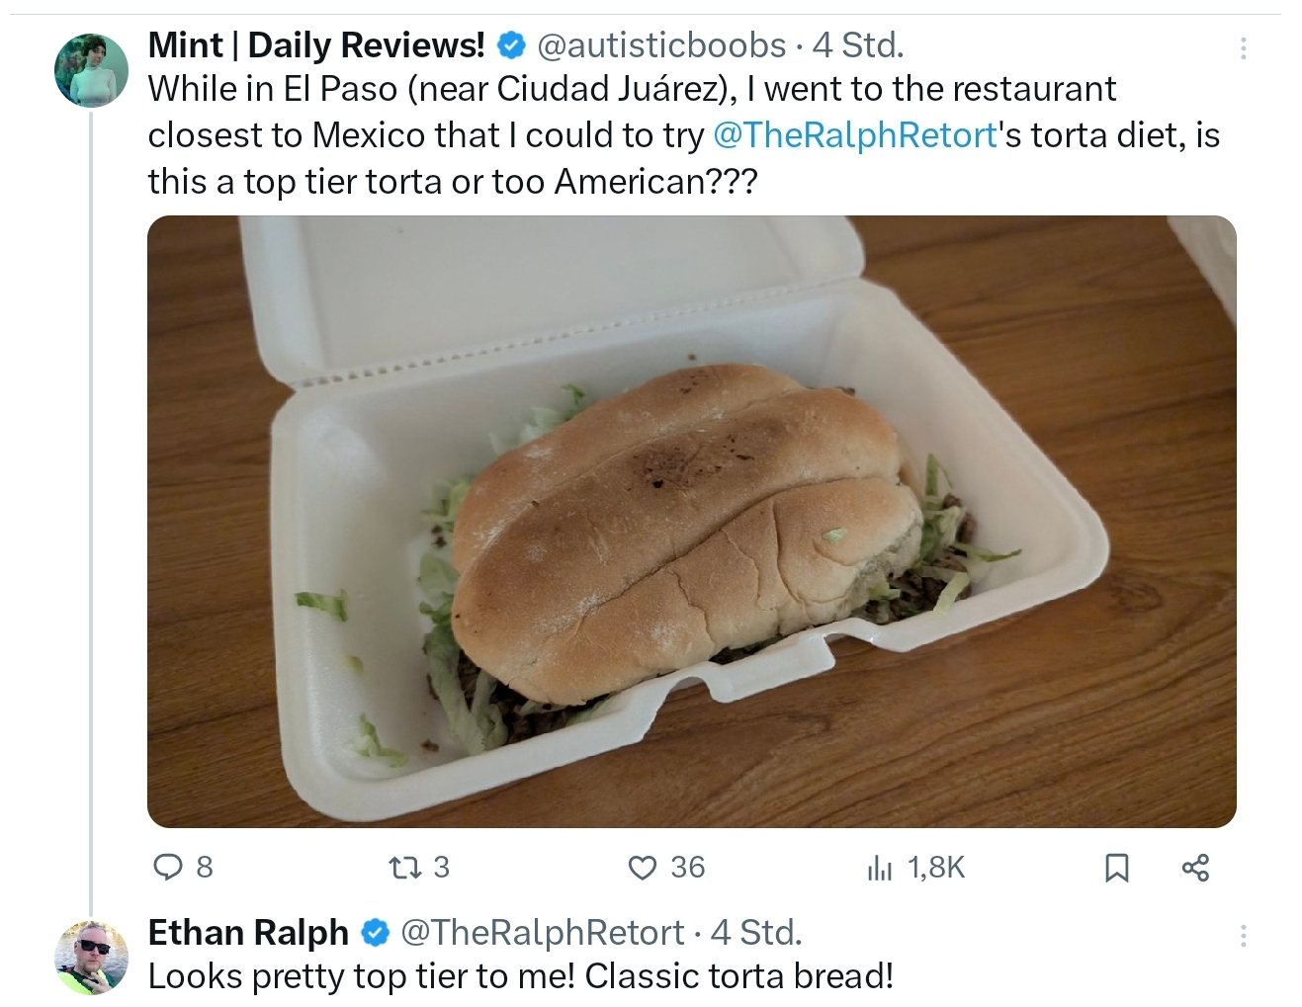
Task: View analytics showing 1,8K views
Action: (915, 868)
